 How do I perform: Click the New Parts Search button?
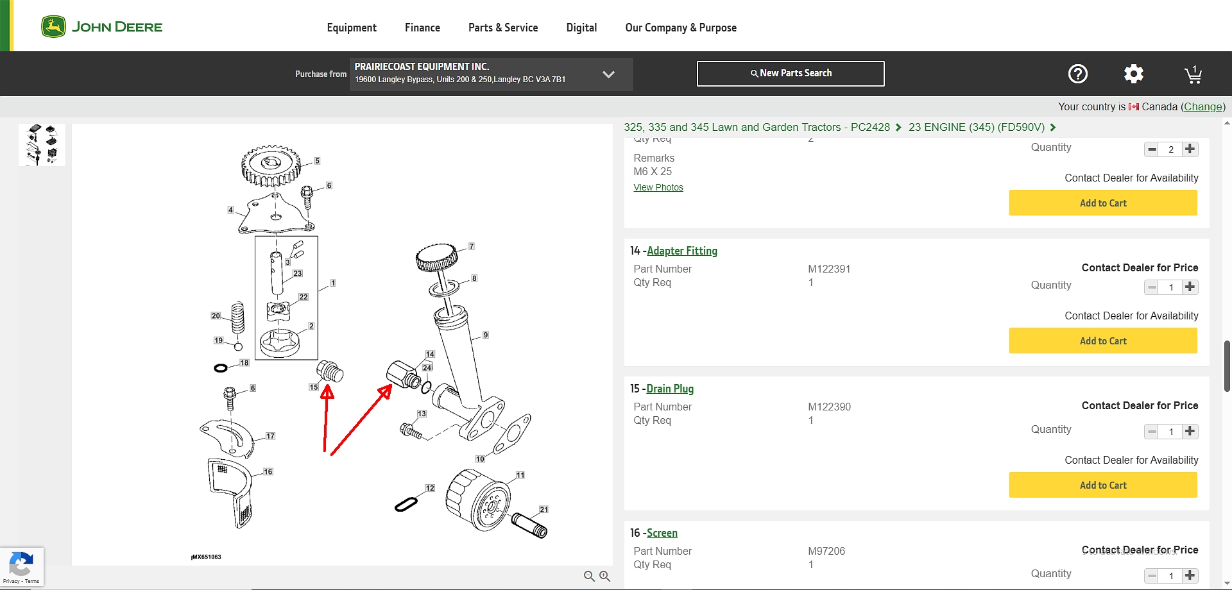(791, 74)
